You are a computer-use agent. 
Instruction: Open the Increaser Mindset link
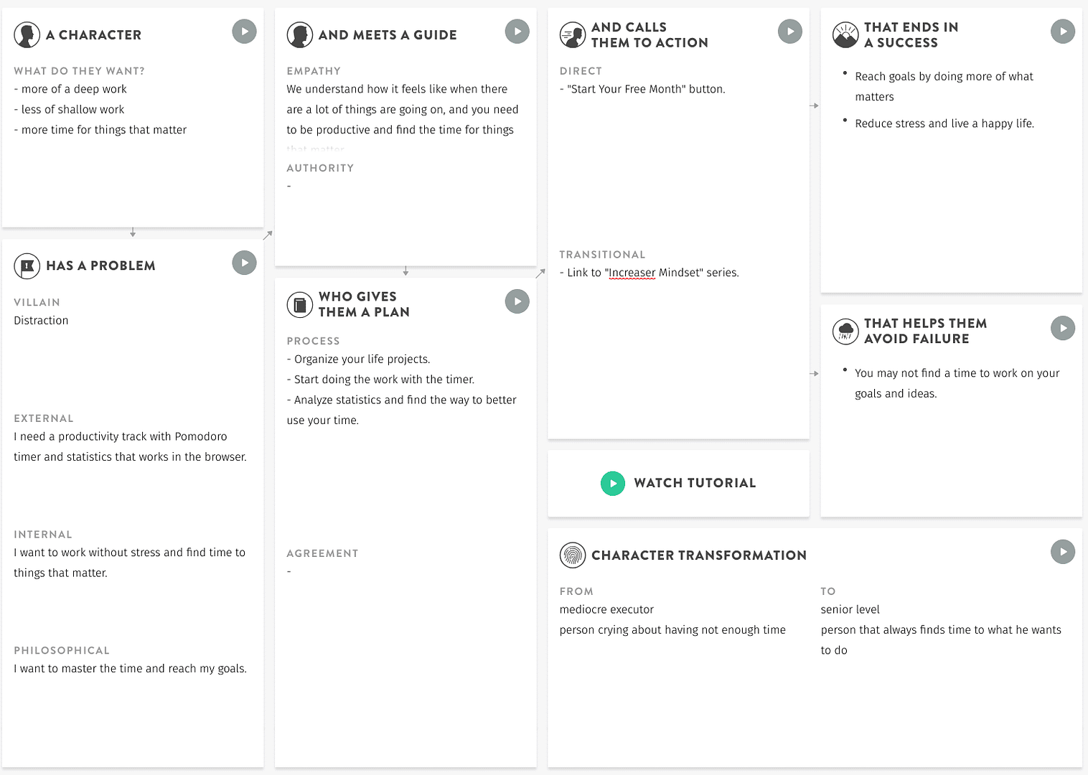632,272
